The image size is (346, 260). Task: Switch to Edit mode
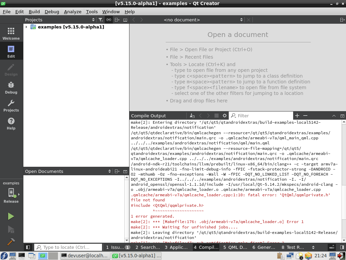[11, 52]
